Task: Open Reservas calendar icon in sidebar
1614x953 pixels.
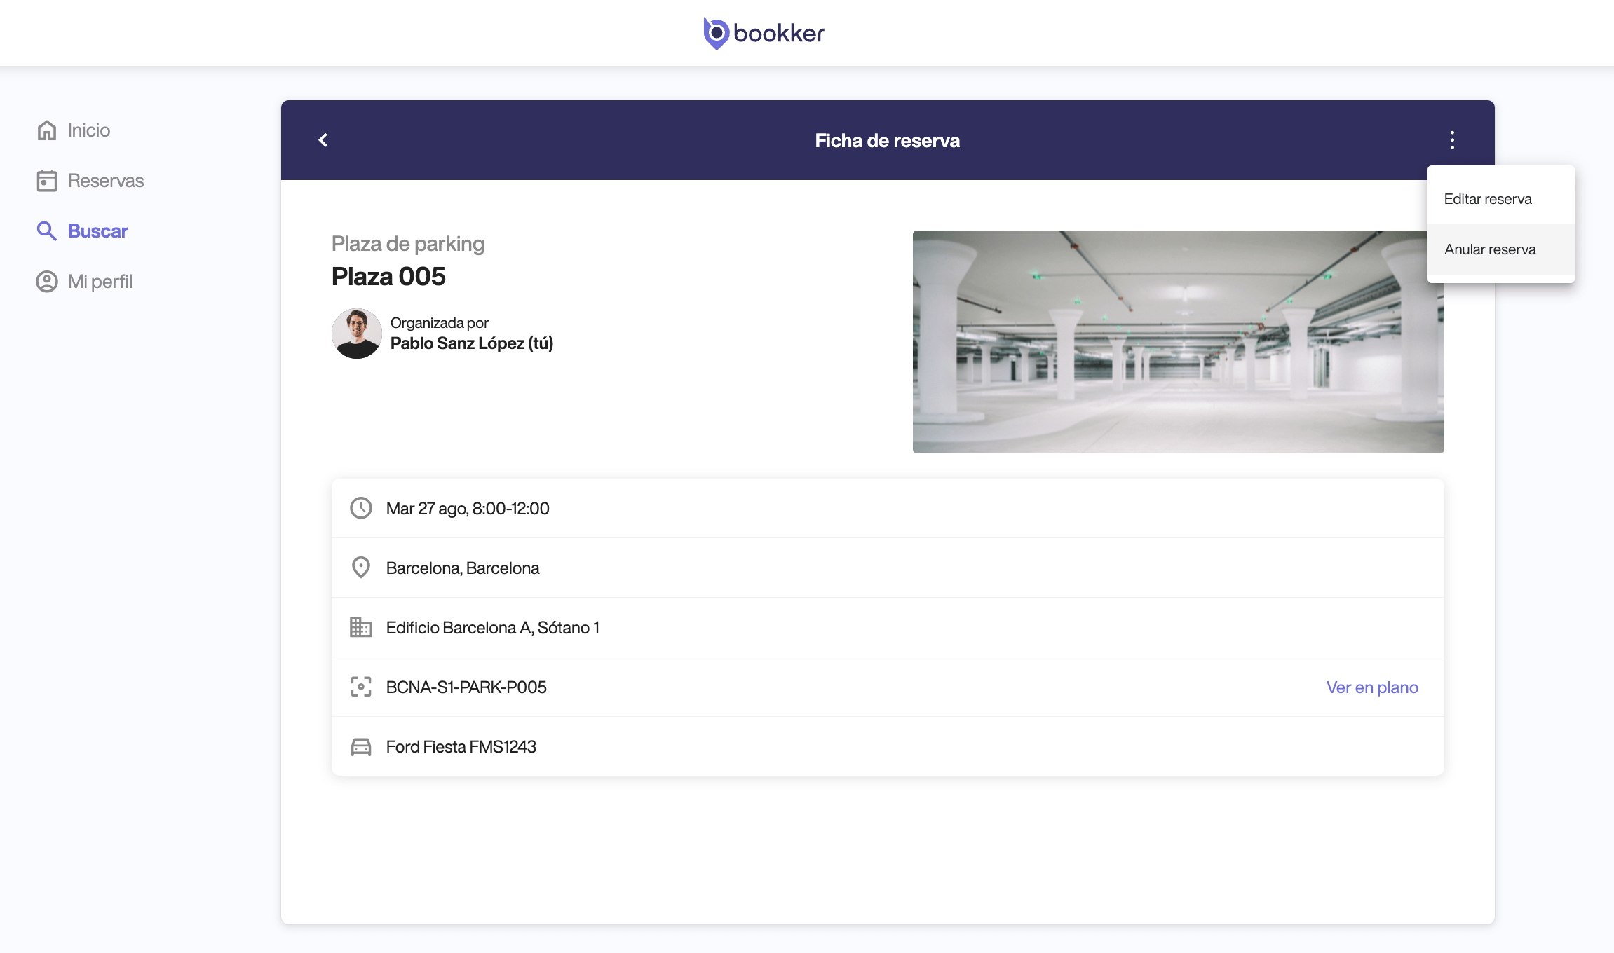Action: 47,181
